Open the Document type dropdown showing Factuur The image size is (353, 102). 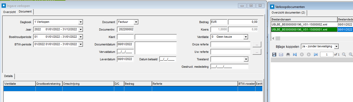click(x=136, y=22)
